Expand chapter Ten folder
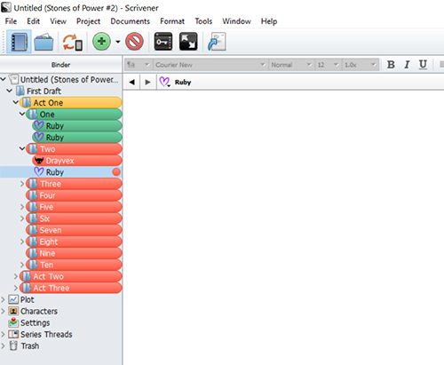This screenshot has height=365, width=444. (22, 265)
